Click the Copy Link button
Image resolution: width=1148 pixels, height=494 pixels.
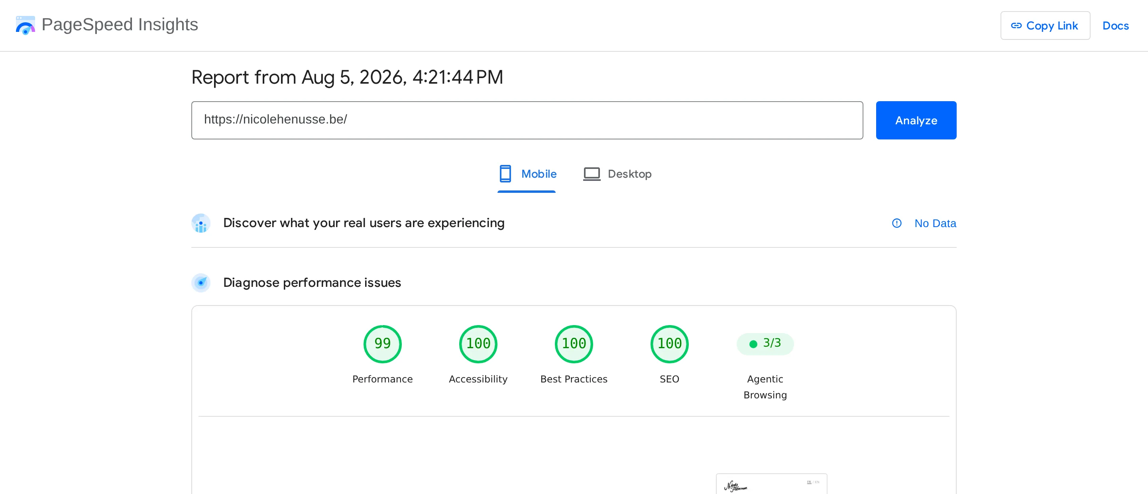(x=1045, y=25)
